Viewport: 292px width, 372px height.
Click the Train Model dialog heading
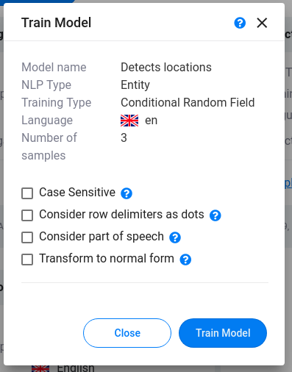[x=57, y=23]
